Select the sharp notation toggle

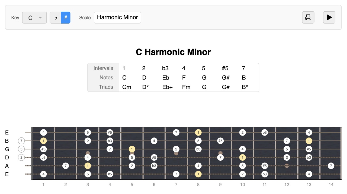point(65,17)
